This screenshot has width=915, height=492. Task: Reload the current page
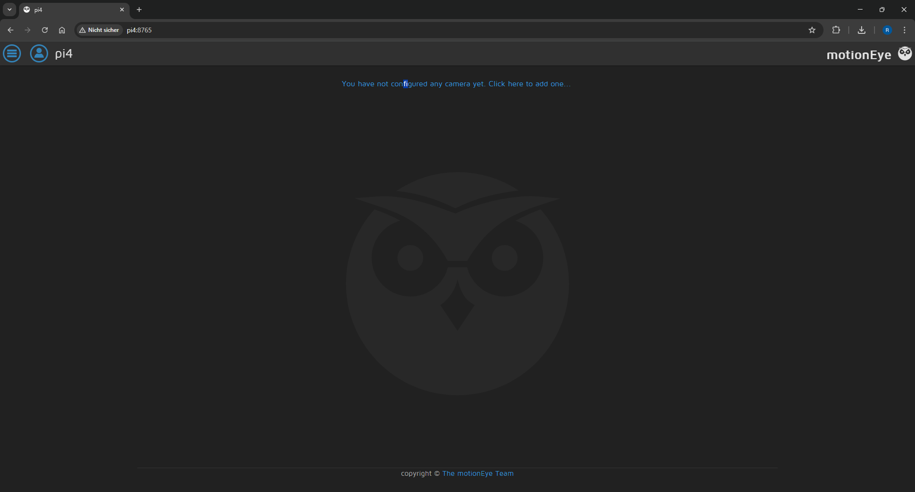pos(45,30)
